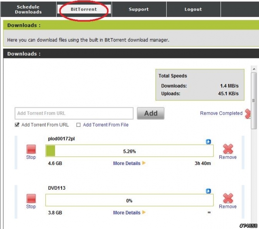Click Remove link for plod00172pl
Viewport: 259px width, 229px height.
pyautogui.click(x=227, y=157)
